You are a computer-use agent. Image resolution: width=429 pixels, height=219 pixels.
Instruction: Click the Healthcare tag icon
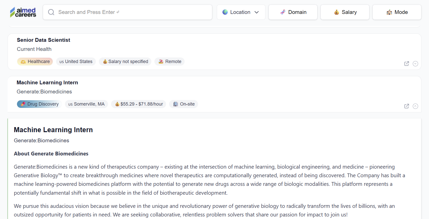tap(23, 62)
